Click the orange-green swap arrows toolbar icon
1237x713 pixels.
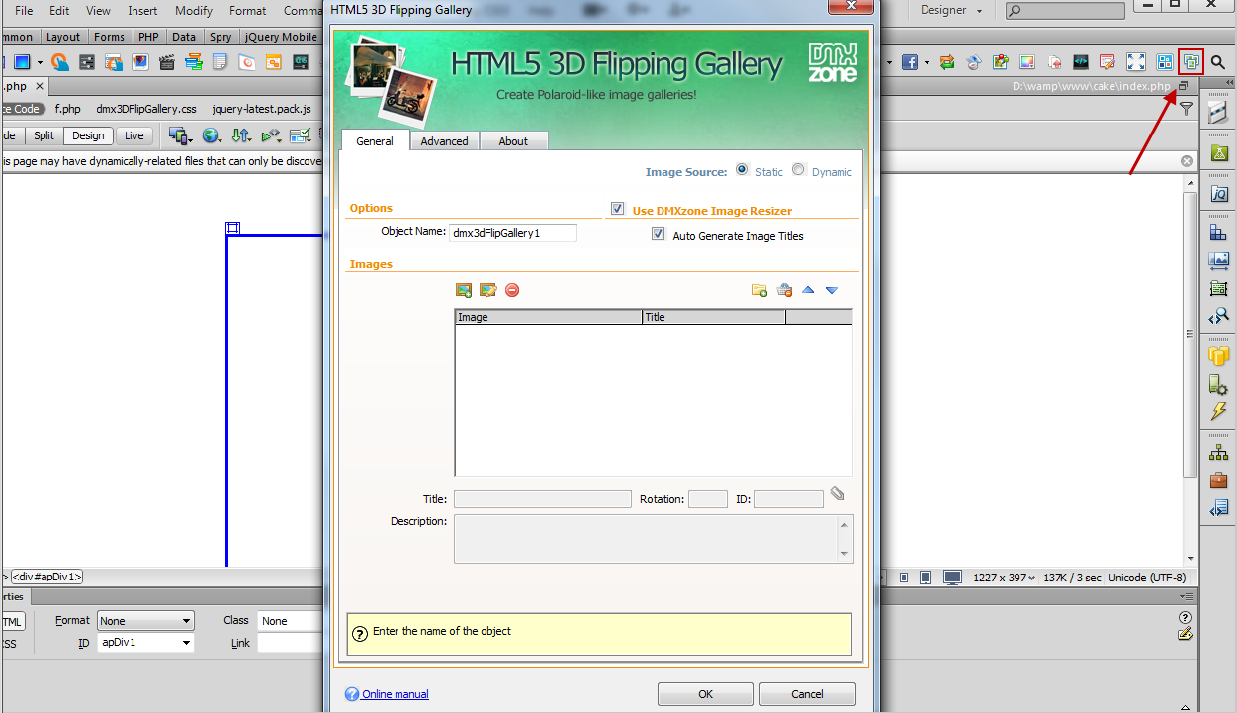(947, 62)
